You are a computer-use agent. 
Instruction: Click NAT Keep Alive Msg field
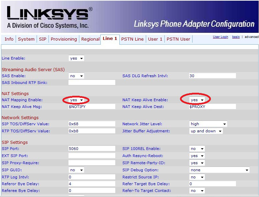92,107
